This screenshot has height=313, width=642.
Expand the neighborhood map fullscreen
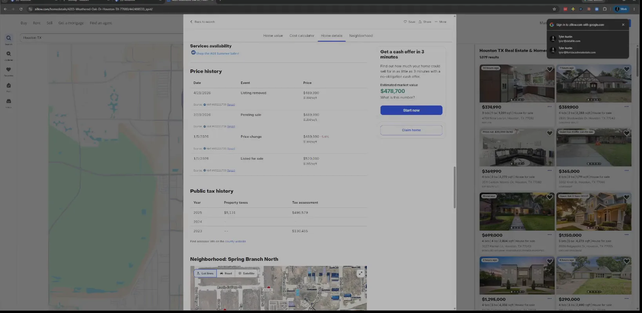pos(360,273)
